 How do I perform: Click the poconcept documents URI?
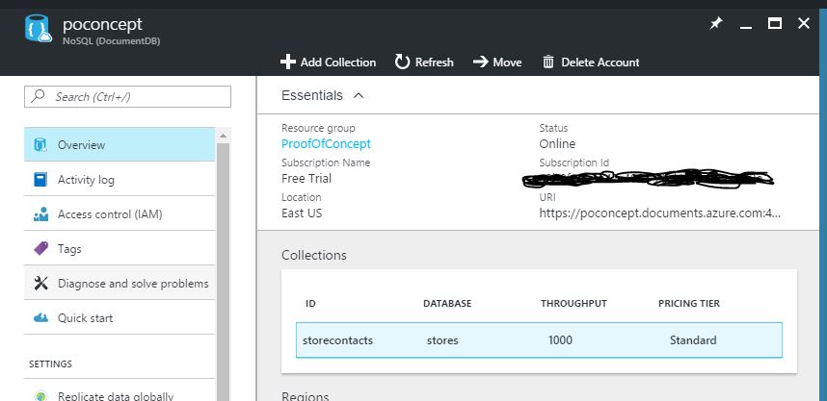coord(660,213)
